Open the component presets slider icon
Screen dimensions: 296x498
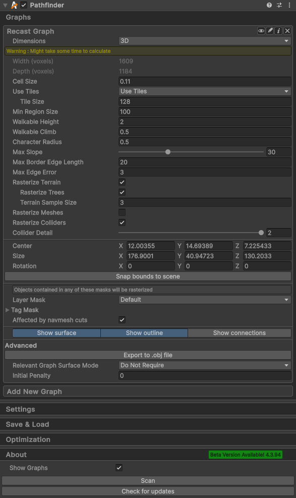(279, 5)
